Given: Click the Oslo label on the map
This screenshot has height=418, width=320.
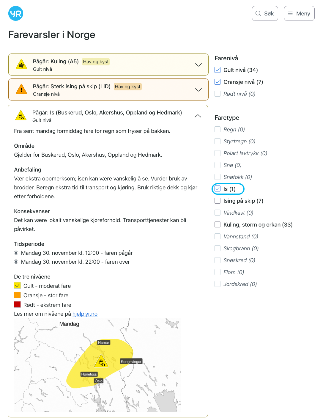Looking at the screenshot, I should (99, 381).
